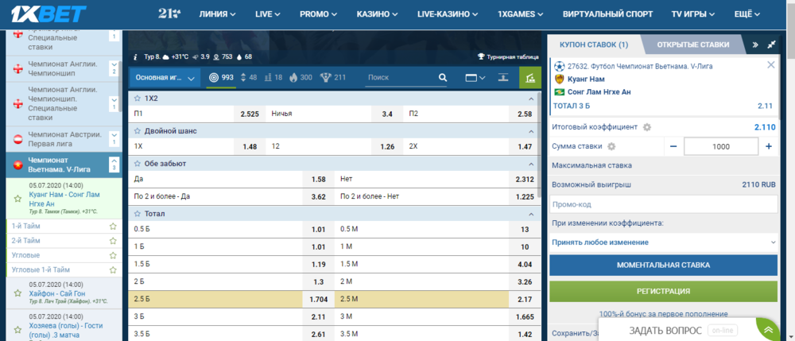Star the Угловые submarket
Image resolution: width=795 pixels, height=341 pixels.
(x=113, y=255)
